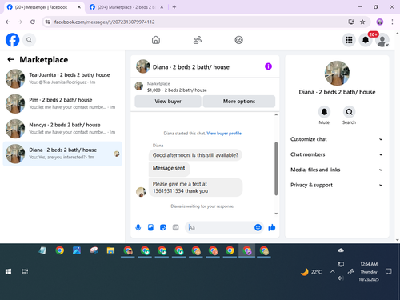Expand the Customize chat section

tap(337, 139)
